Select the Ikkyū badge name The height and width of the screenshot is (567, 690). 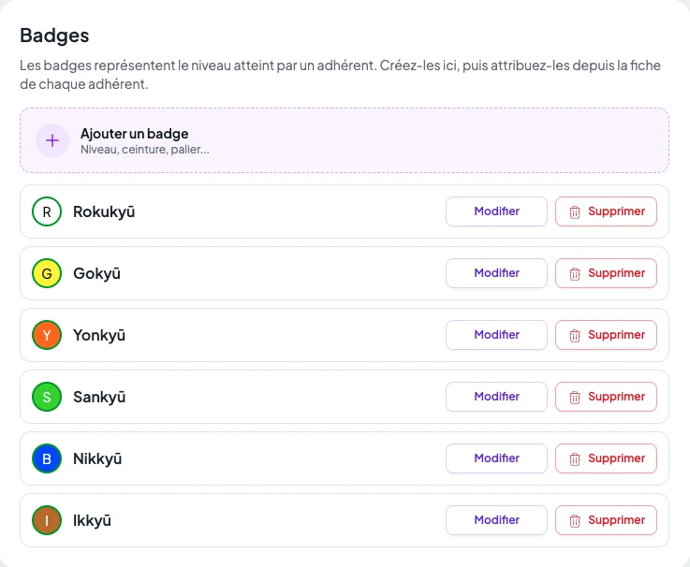point(92,520)
